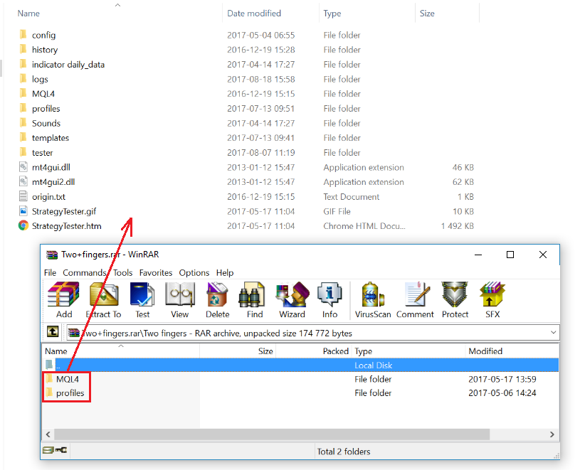Viewport: 580px width, 470px height.
Task: Select the 'profiles' folder name in Explorer
Action: click(x=46, y=108)
